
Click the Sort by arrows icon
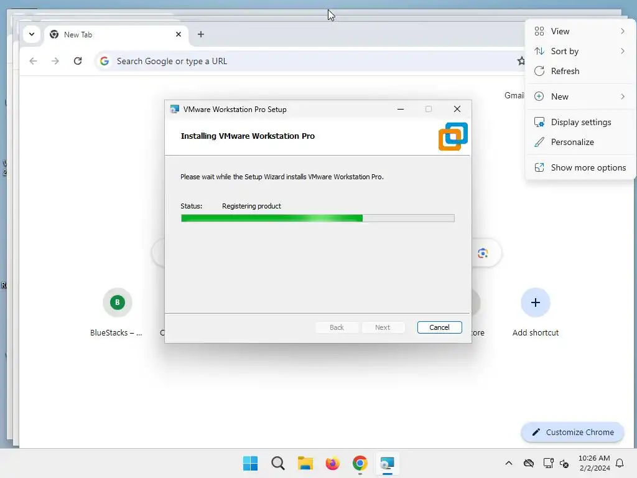click(x=539, y=51)
